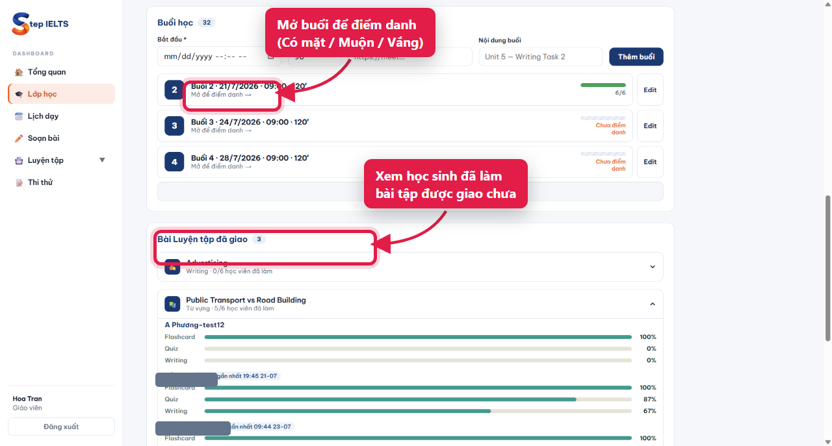Edit Buổi 4 session

pos(650,162)
